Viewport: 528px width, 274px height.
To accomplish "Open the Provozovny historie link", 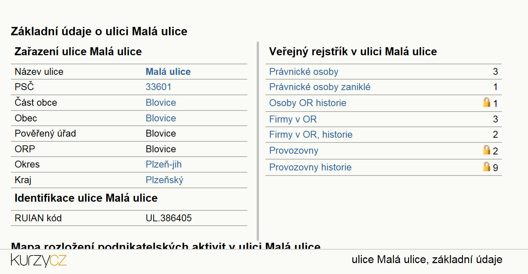I will click(310, 167).
